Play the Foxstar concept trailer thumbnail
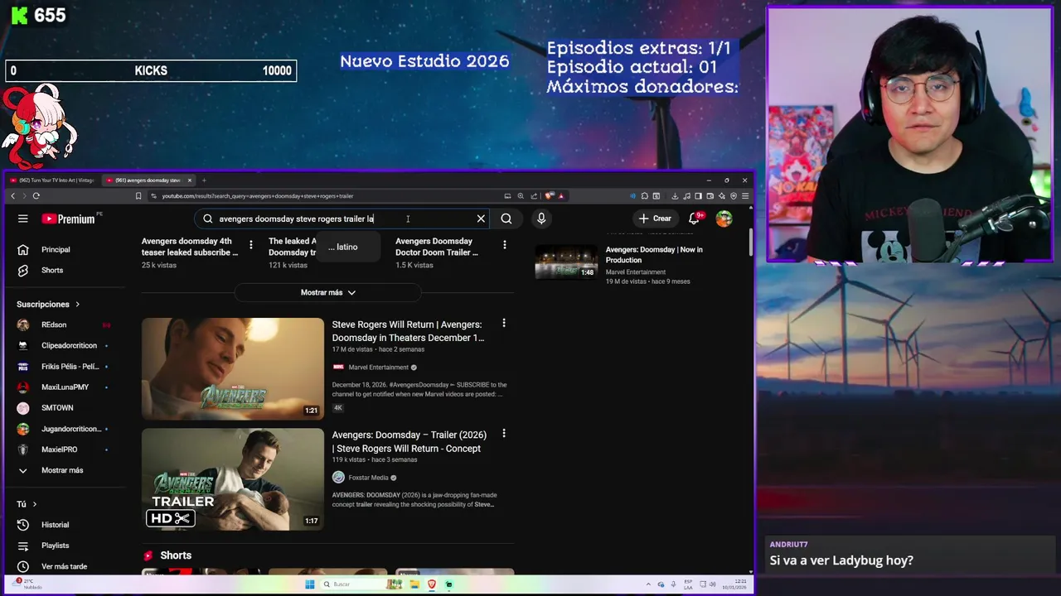 [x=233, y=479]
